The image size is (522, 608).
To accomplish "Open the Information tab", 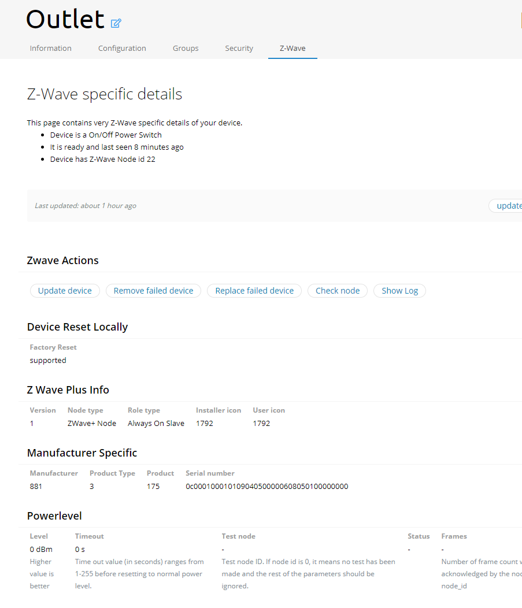I will point(51,49).
